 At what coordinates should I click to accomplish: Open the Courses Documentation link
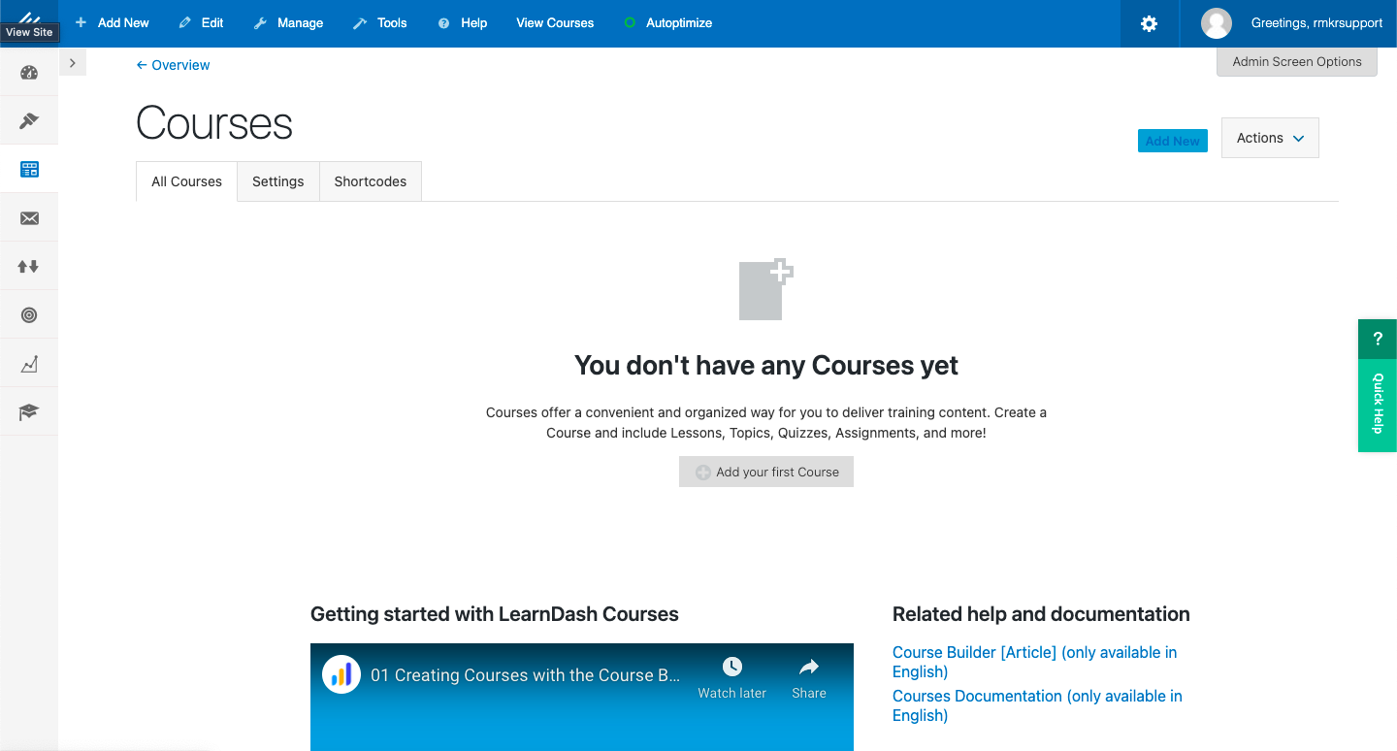click(x=975, y=696)
